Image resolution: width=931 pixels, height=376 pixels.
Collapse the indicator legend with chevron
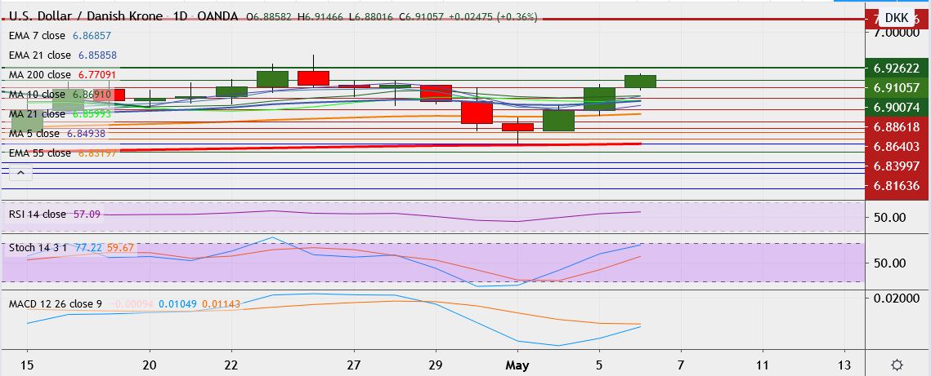pos(20,174)
